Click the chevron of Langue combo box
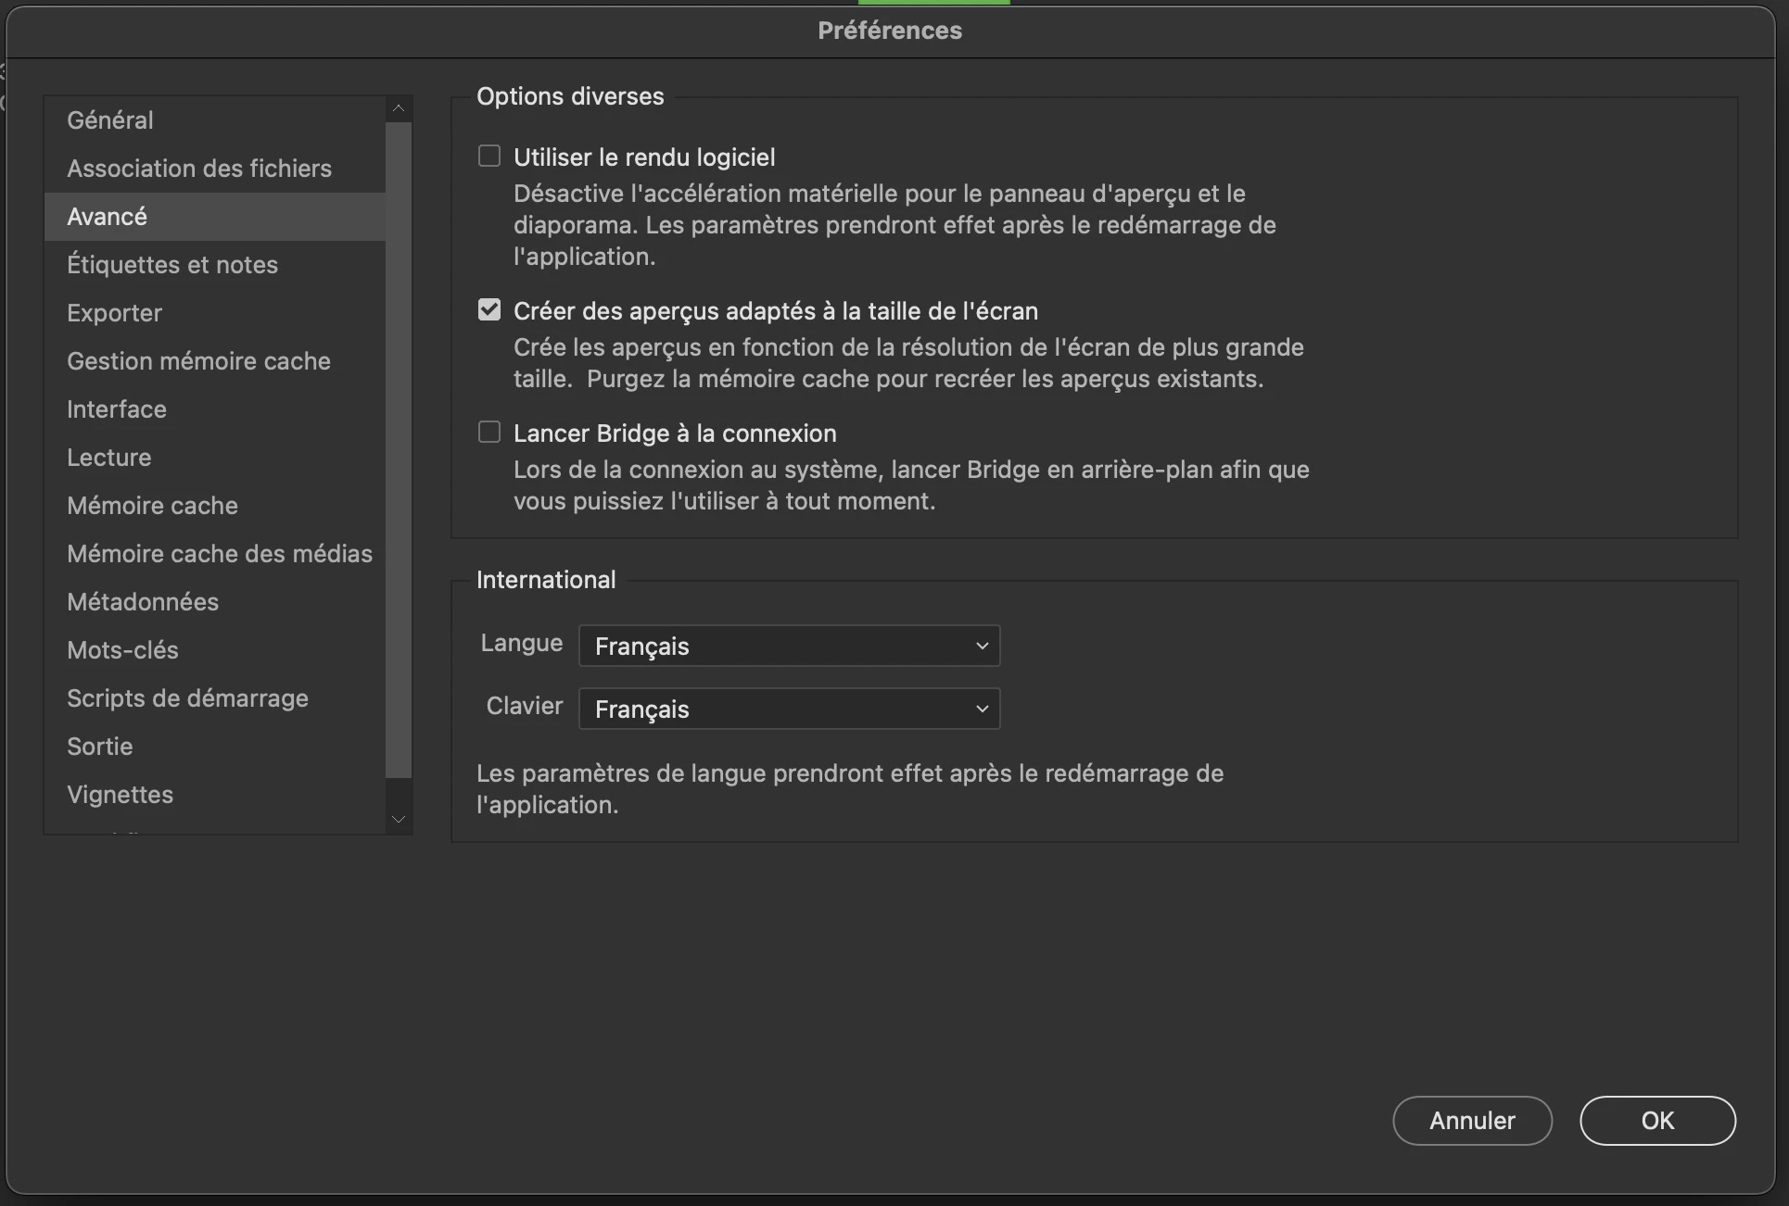 click(x=982, y=646)
